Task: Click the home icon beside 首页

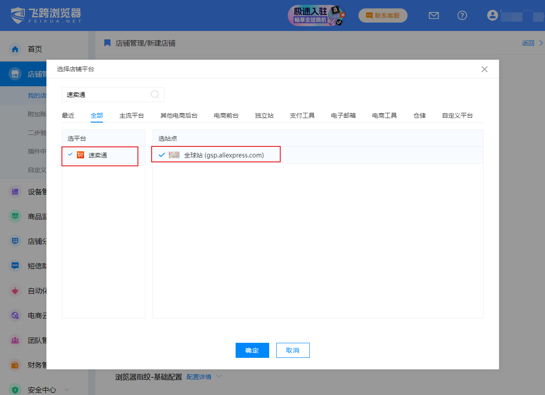Action: (x=15, y=49)
